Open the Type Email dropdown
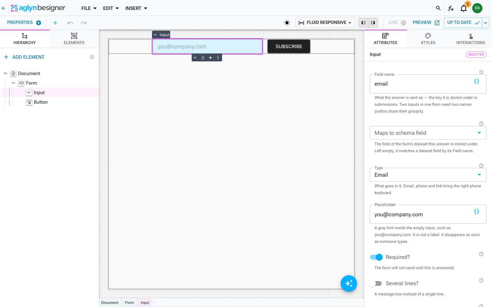 click(428, 175)
